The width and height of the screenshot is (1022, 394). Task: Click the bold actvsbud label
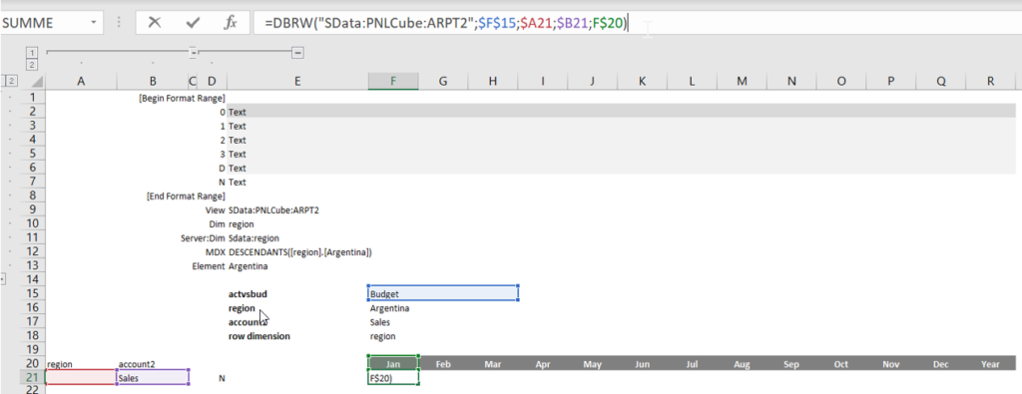[248, 293]
